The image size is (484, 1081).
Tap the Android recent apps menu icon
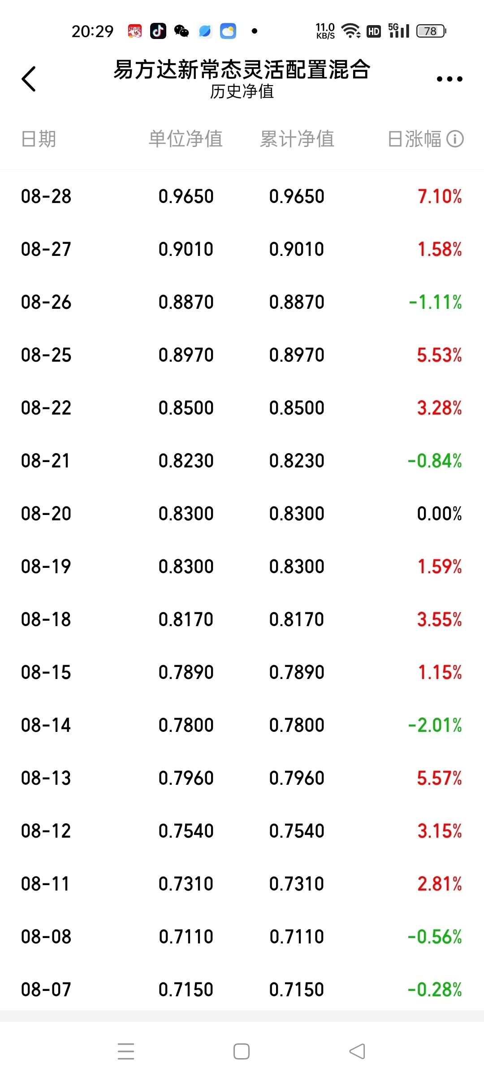[126, 1051]
